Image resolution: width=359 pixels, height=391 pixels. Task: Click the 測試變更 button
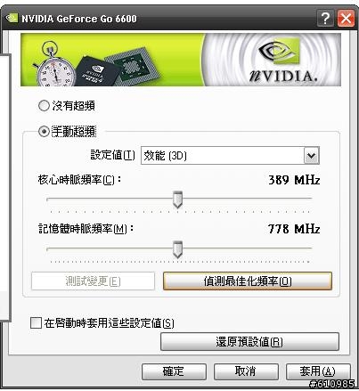coord(93,281)
